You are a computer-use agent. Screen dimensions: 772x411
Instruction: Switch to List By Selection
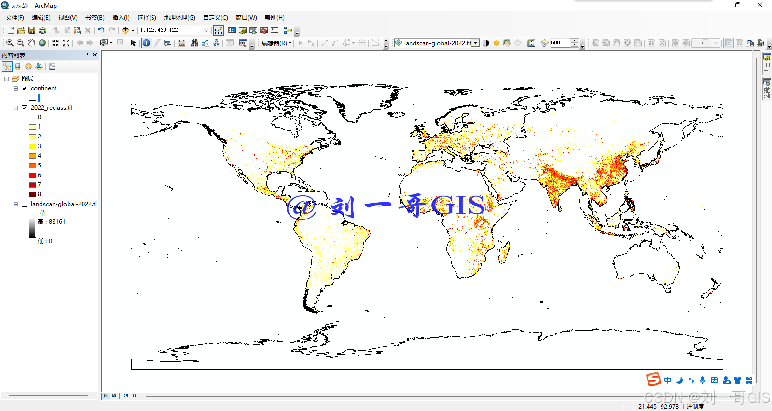click(39, 67)
